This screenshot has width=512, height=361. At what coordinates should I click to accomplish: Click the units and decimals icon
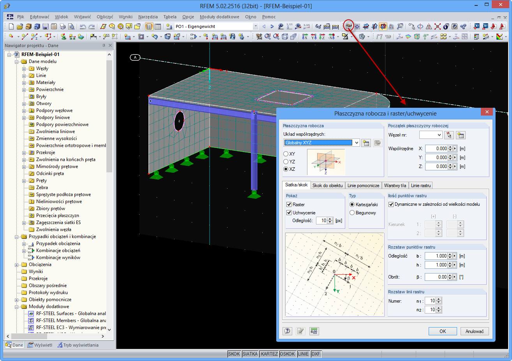pos(314,331)
